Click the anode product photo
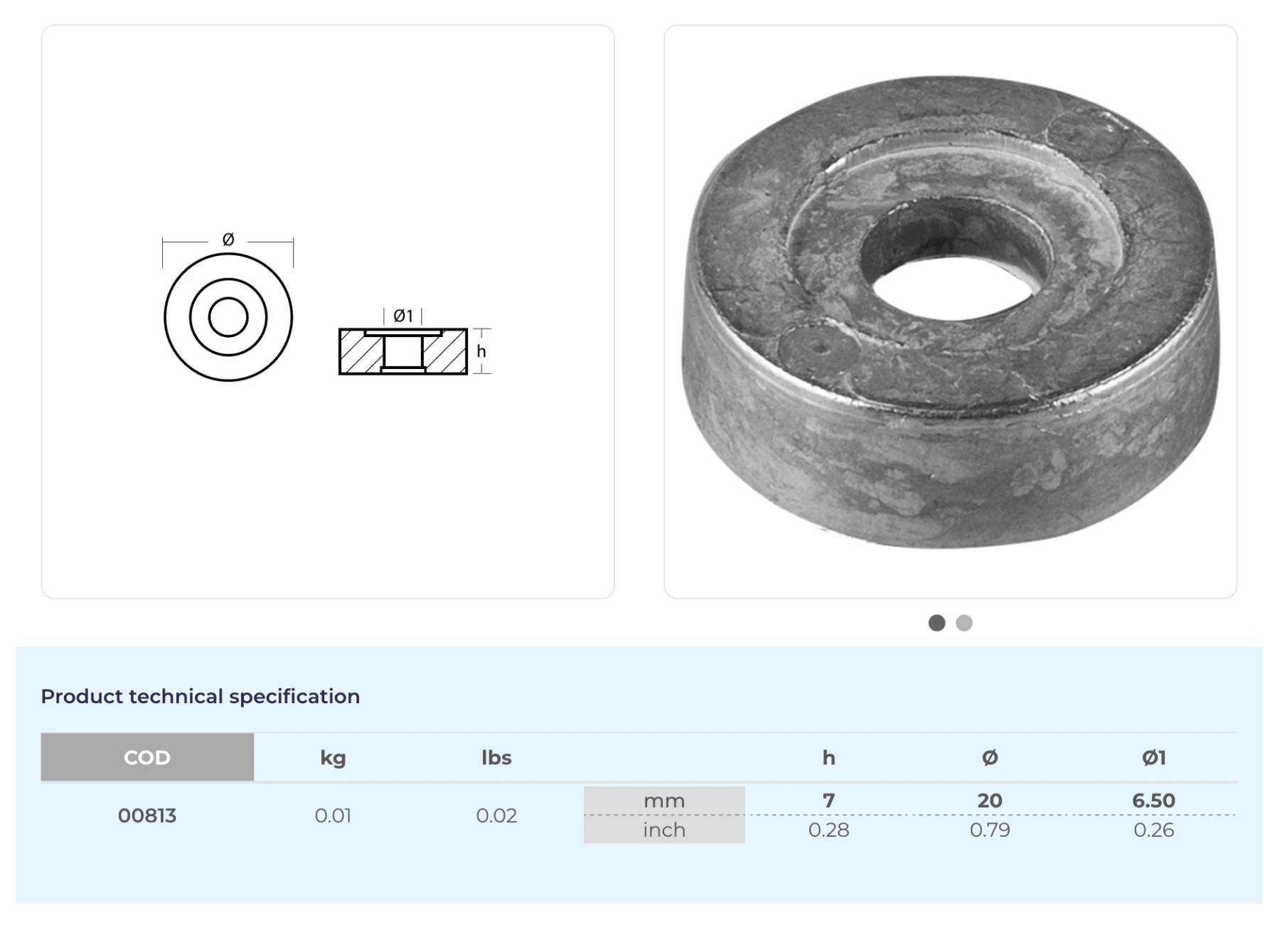 [x=950, y=311]
